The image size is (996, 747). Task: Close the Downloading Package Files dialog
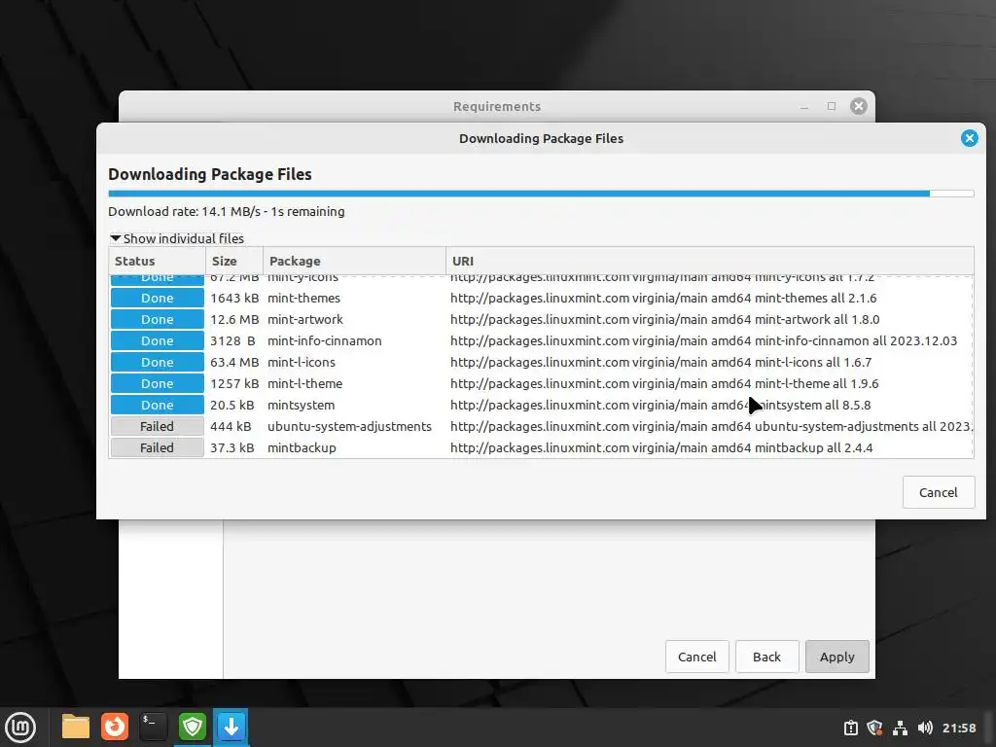[x=969, y=138]
